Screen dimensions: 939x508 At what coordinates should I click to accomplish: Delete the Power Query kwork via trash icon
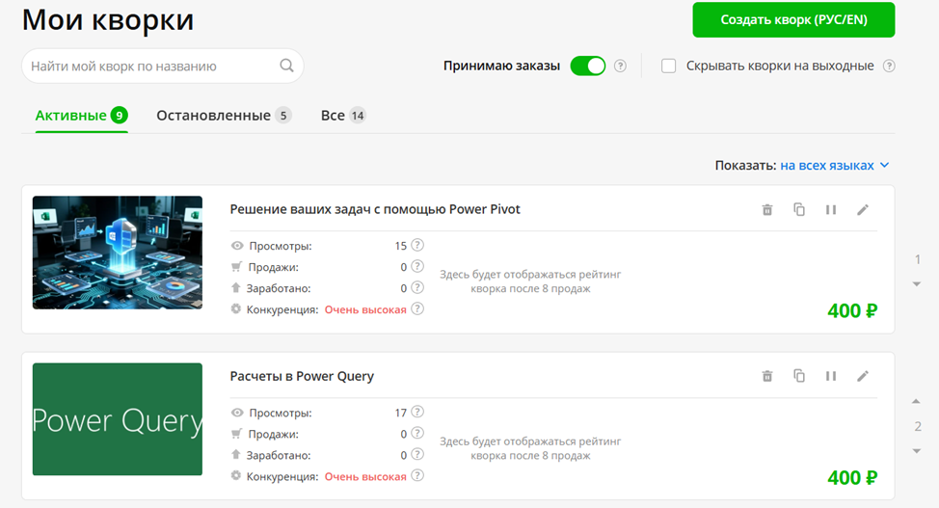(767, 376)
